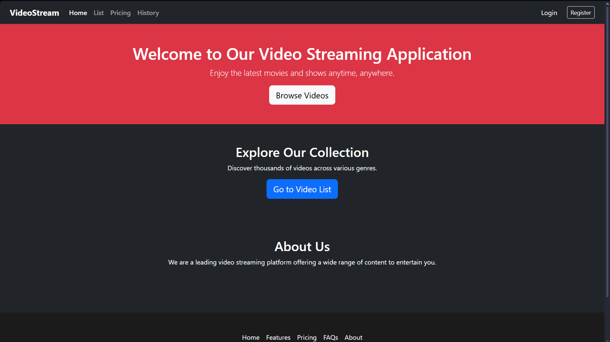This screenshot has width=610, height=342.
Task: Select the About Us heading
Action: coord(302,247)
